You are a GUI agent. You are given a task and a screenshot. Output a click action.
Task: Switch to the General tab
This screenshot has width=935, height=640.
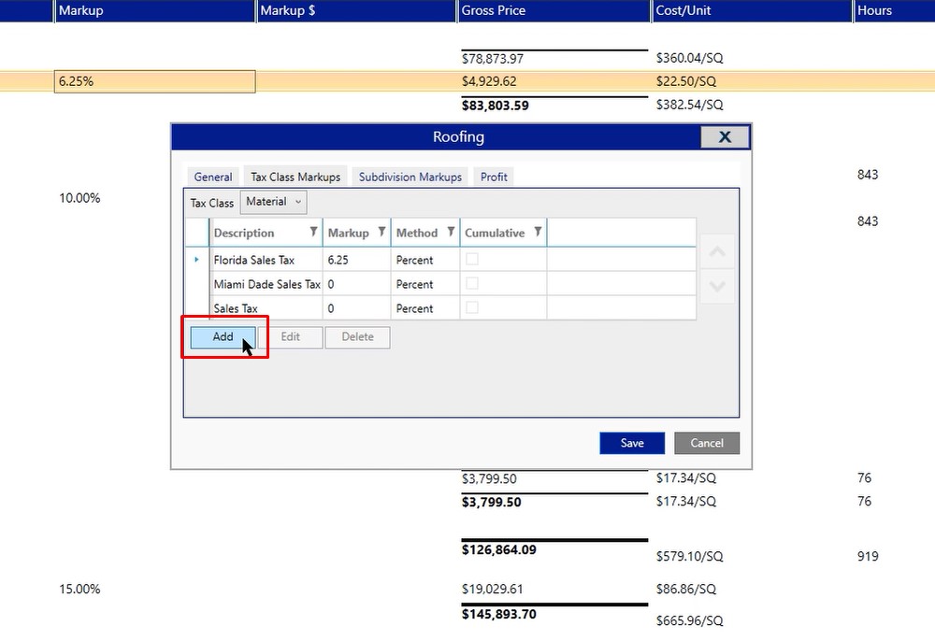pos(213,177)
